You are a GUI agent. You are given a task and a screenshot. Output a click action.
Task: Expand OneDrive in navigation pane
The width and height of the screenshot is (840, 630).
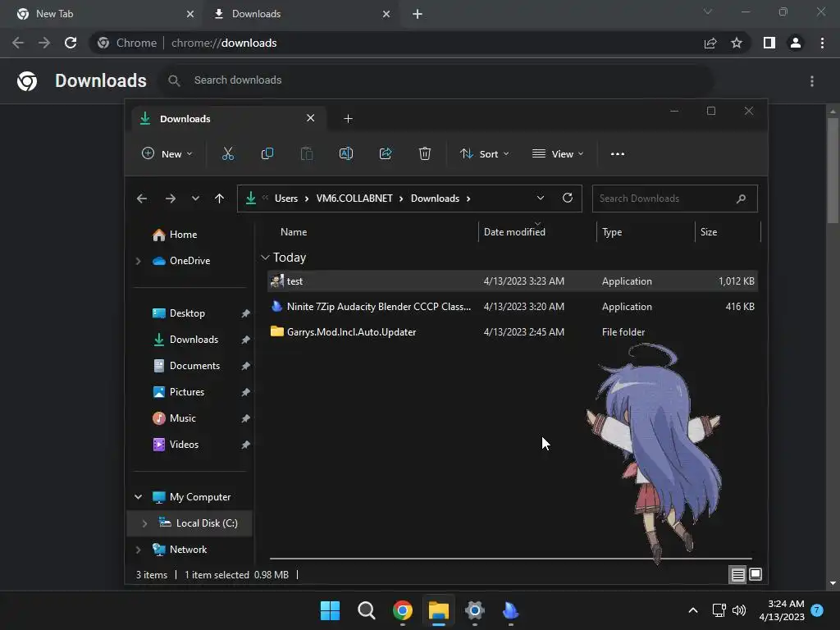pyautogui.click(x=138, y=261)
